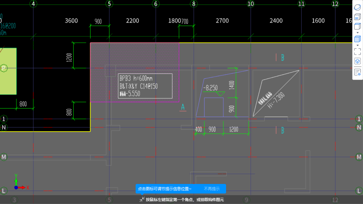Click right axis bubble M
This screenshot has width=363, height=204.
tap(359, 157)
